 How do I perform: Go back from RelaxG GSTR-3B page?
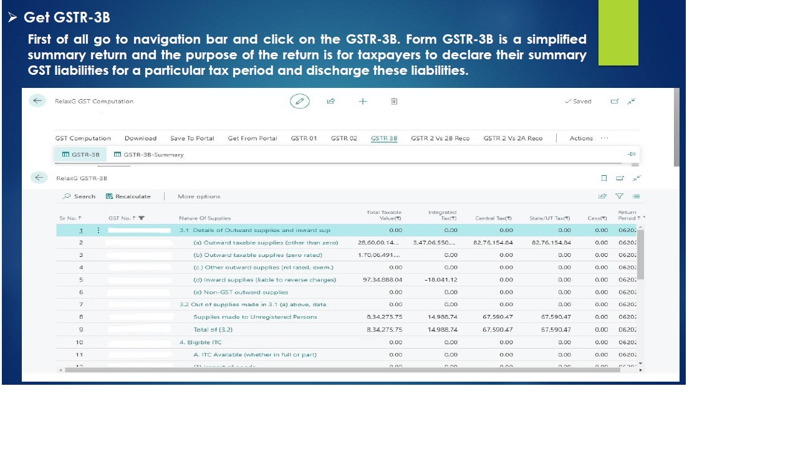39,178
